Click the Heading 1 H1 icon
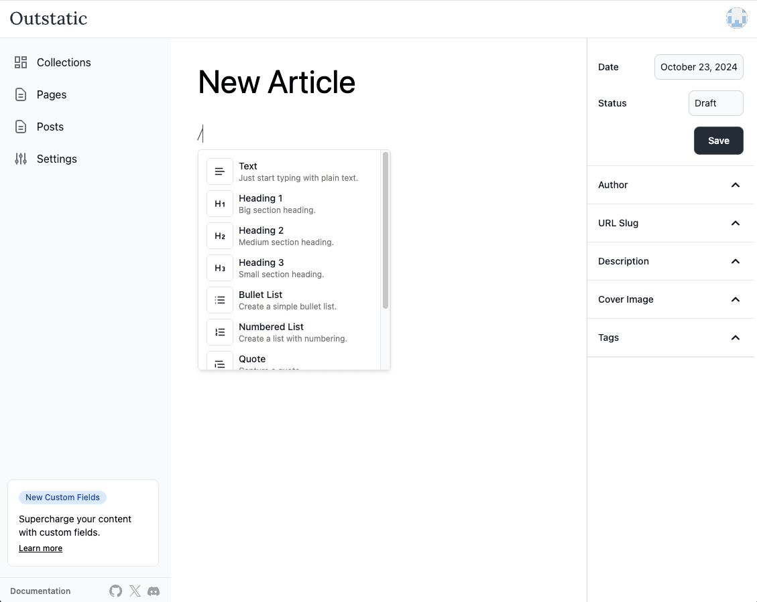Screen dimensions: 757x602 (220, 204)
